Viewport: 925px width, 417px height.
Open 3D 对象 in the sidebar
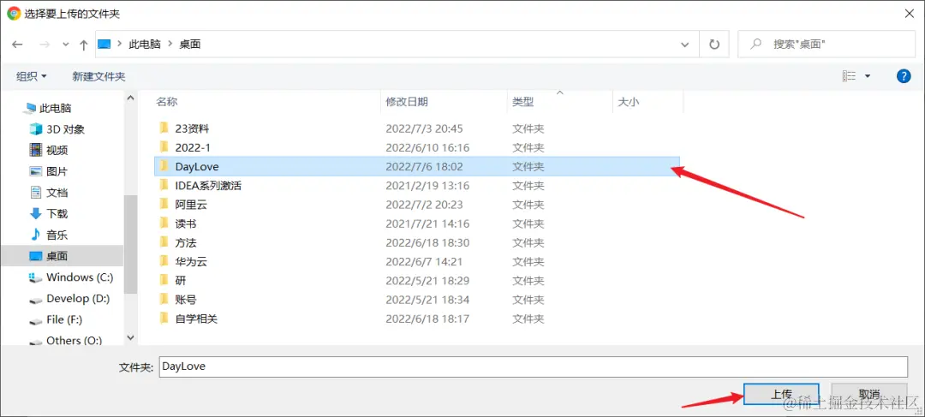(65, 129)
